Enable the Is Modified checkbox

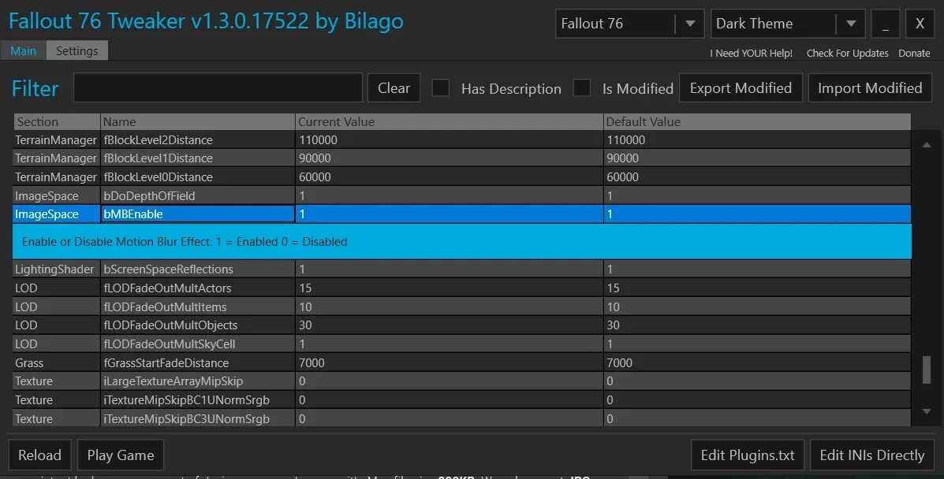tap(581, 88)
